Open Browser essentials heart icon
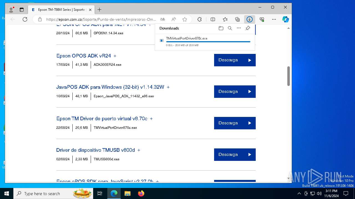Image resolution: width=355 pixels, height=199 pixels. pos(262,19)
